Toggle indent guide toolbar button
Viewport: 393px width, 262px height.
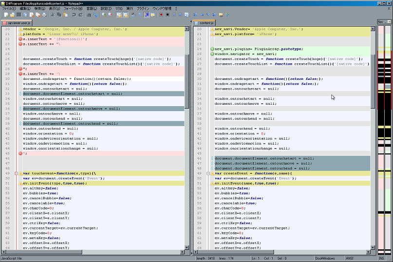pos(147,15)
